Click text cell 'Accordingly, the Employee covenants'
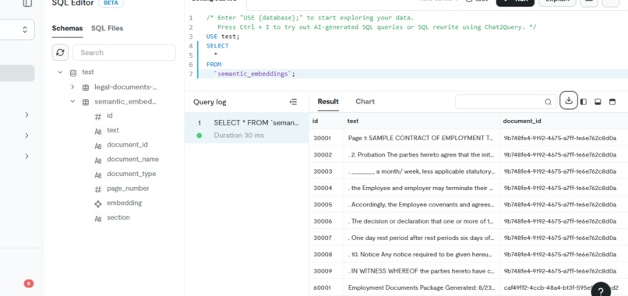628x296 pixels. pyautogui.click(x=422, y=205)
